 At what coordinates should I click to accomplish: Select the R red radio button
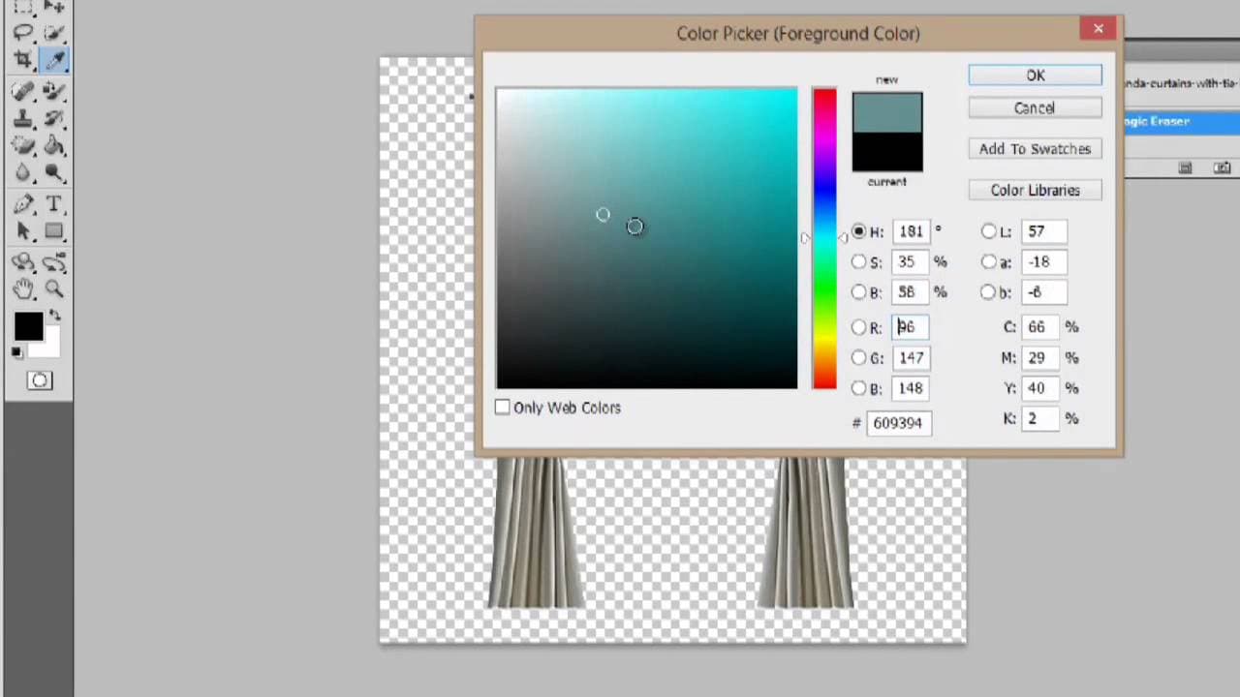tap(859, 327)
